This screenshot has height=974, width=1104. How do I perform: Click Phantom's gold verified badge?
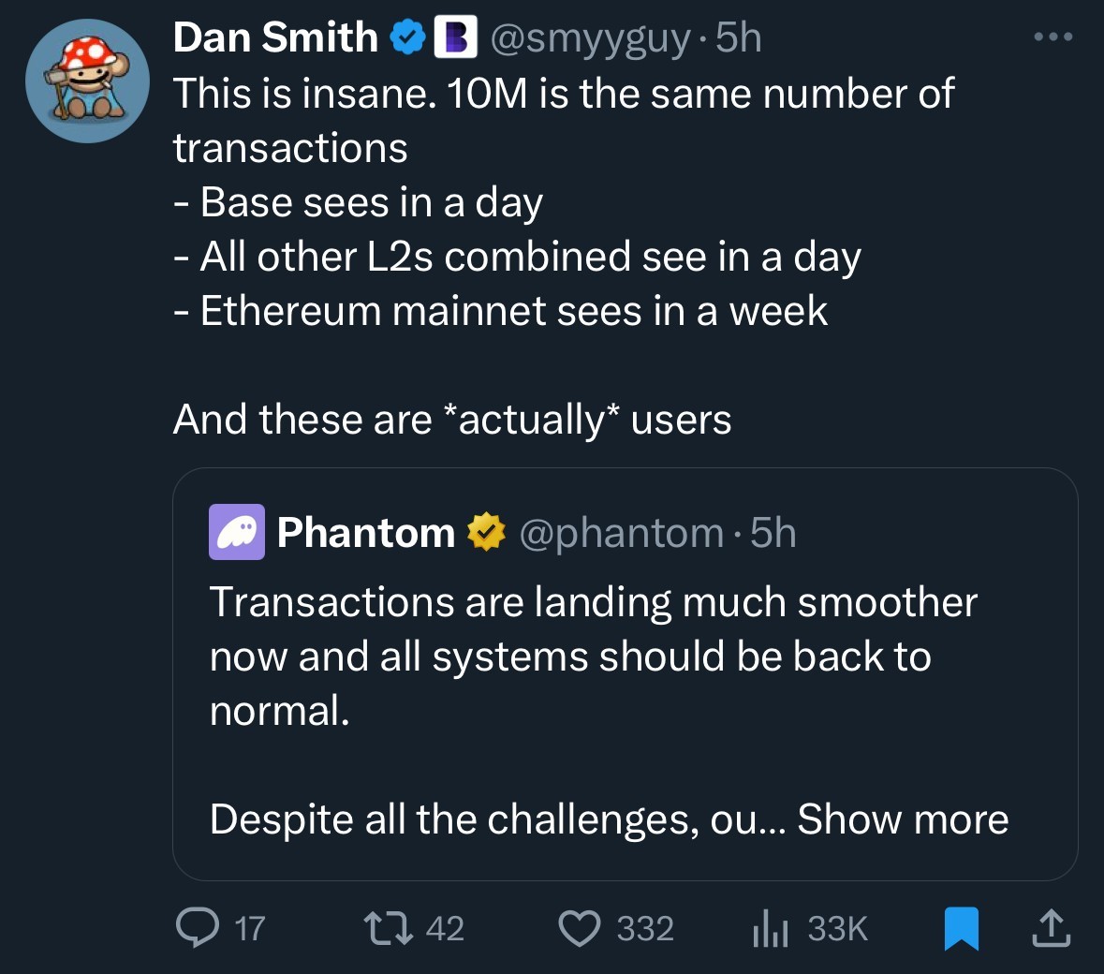click(x=485, y=532)
